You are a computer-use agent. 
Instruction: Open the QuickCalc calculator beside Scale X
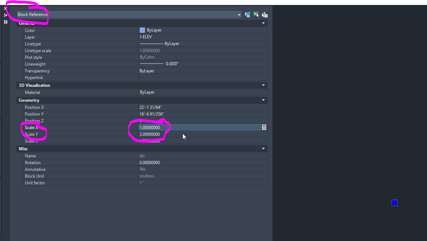point(264,127)
